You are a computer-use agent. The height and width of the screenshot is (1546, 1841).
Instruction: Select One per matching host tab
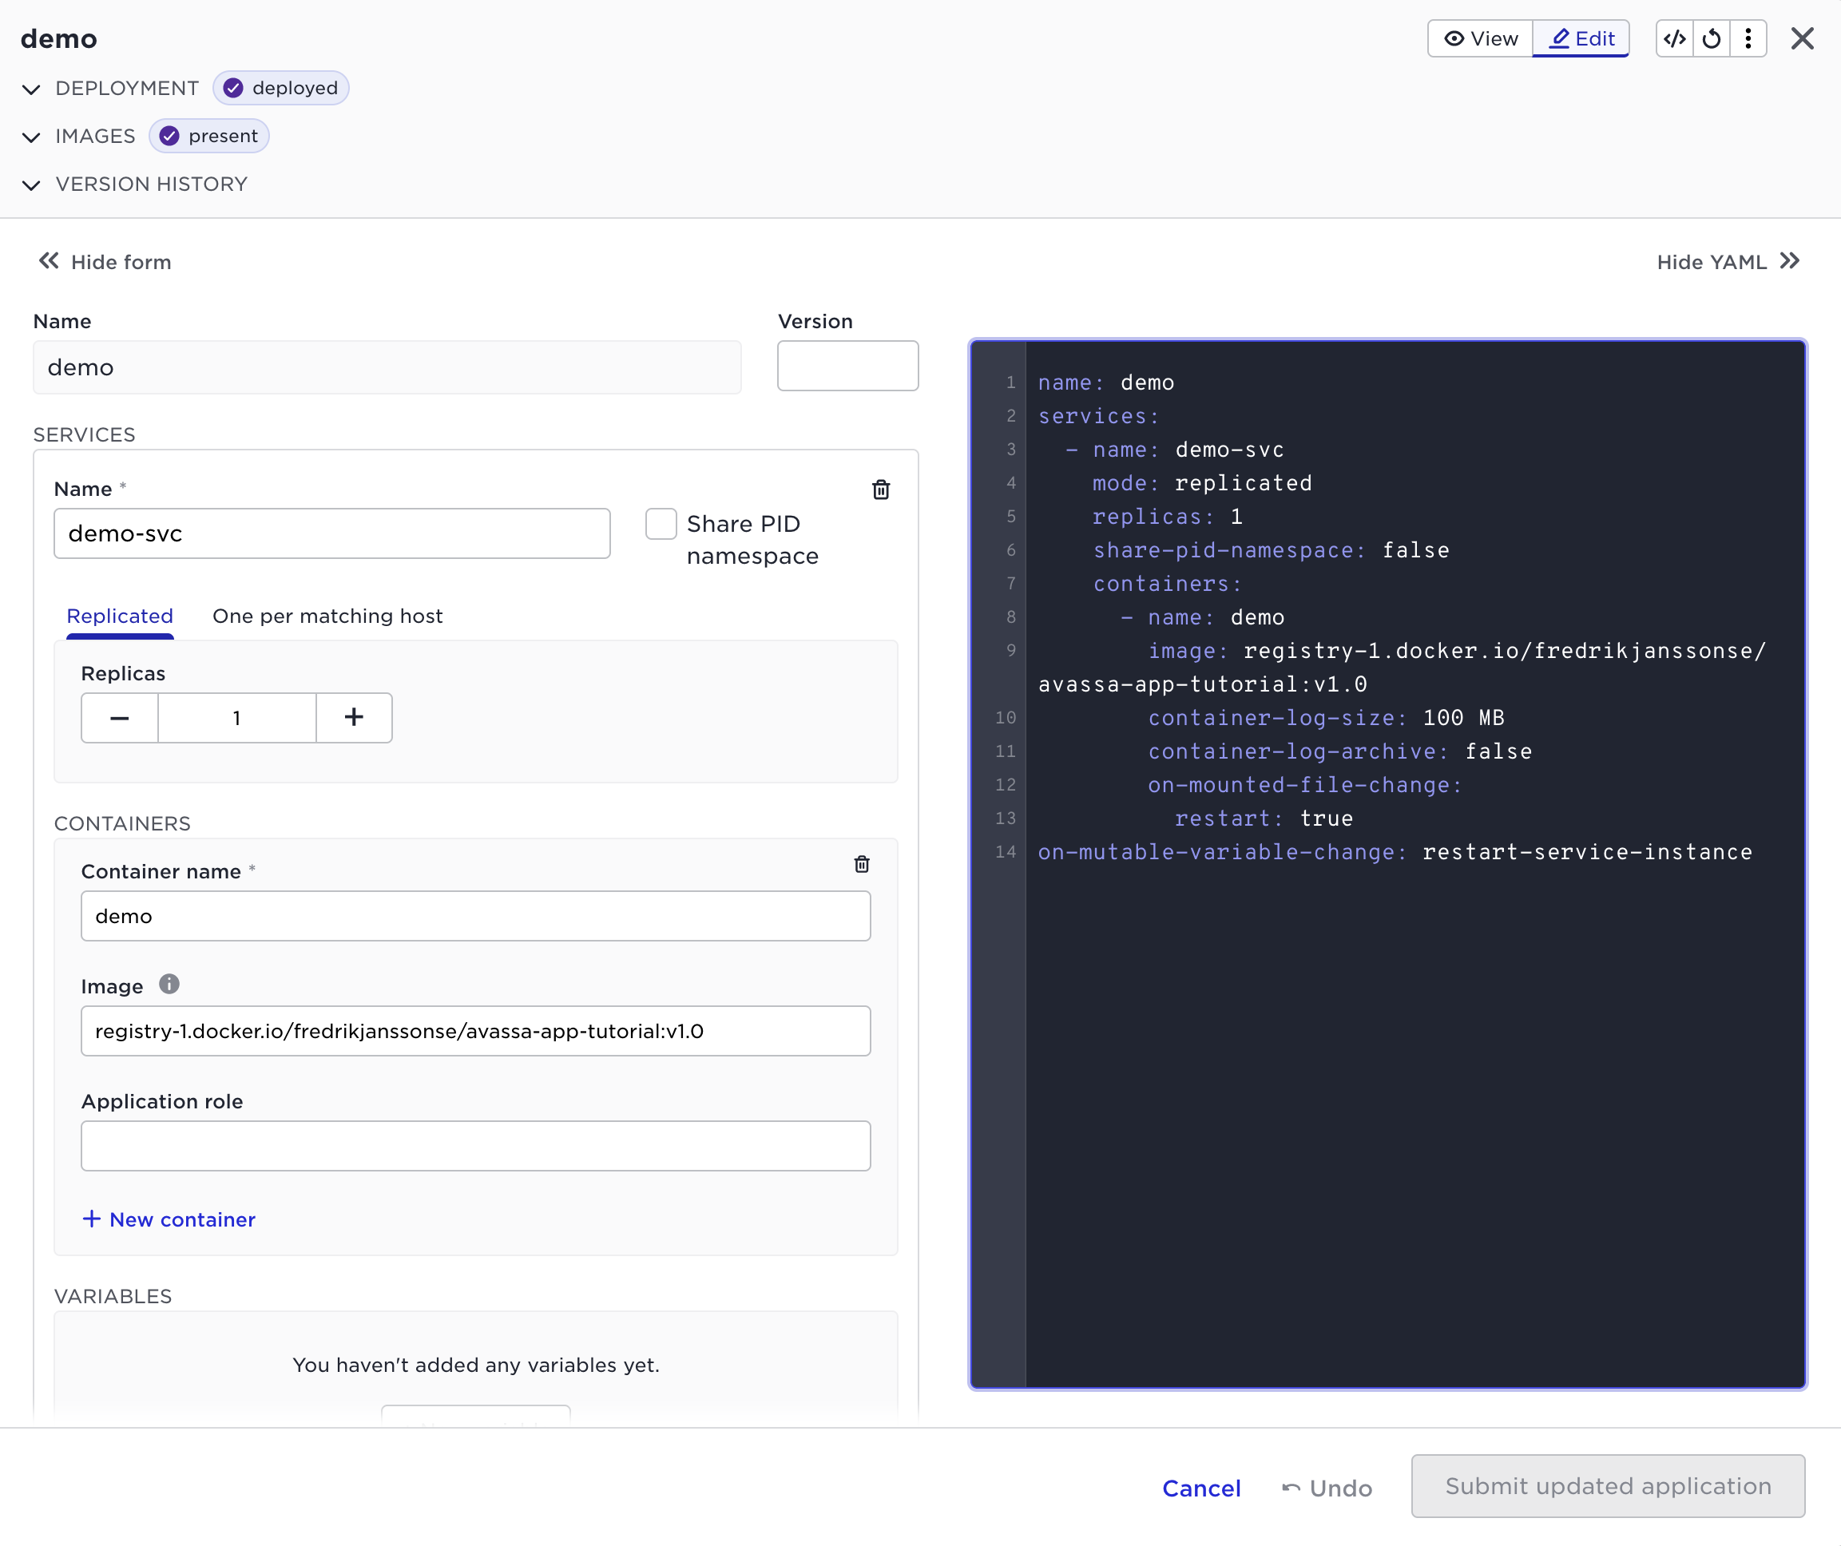pos(328,616)
